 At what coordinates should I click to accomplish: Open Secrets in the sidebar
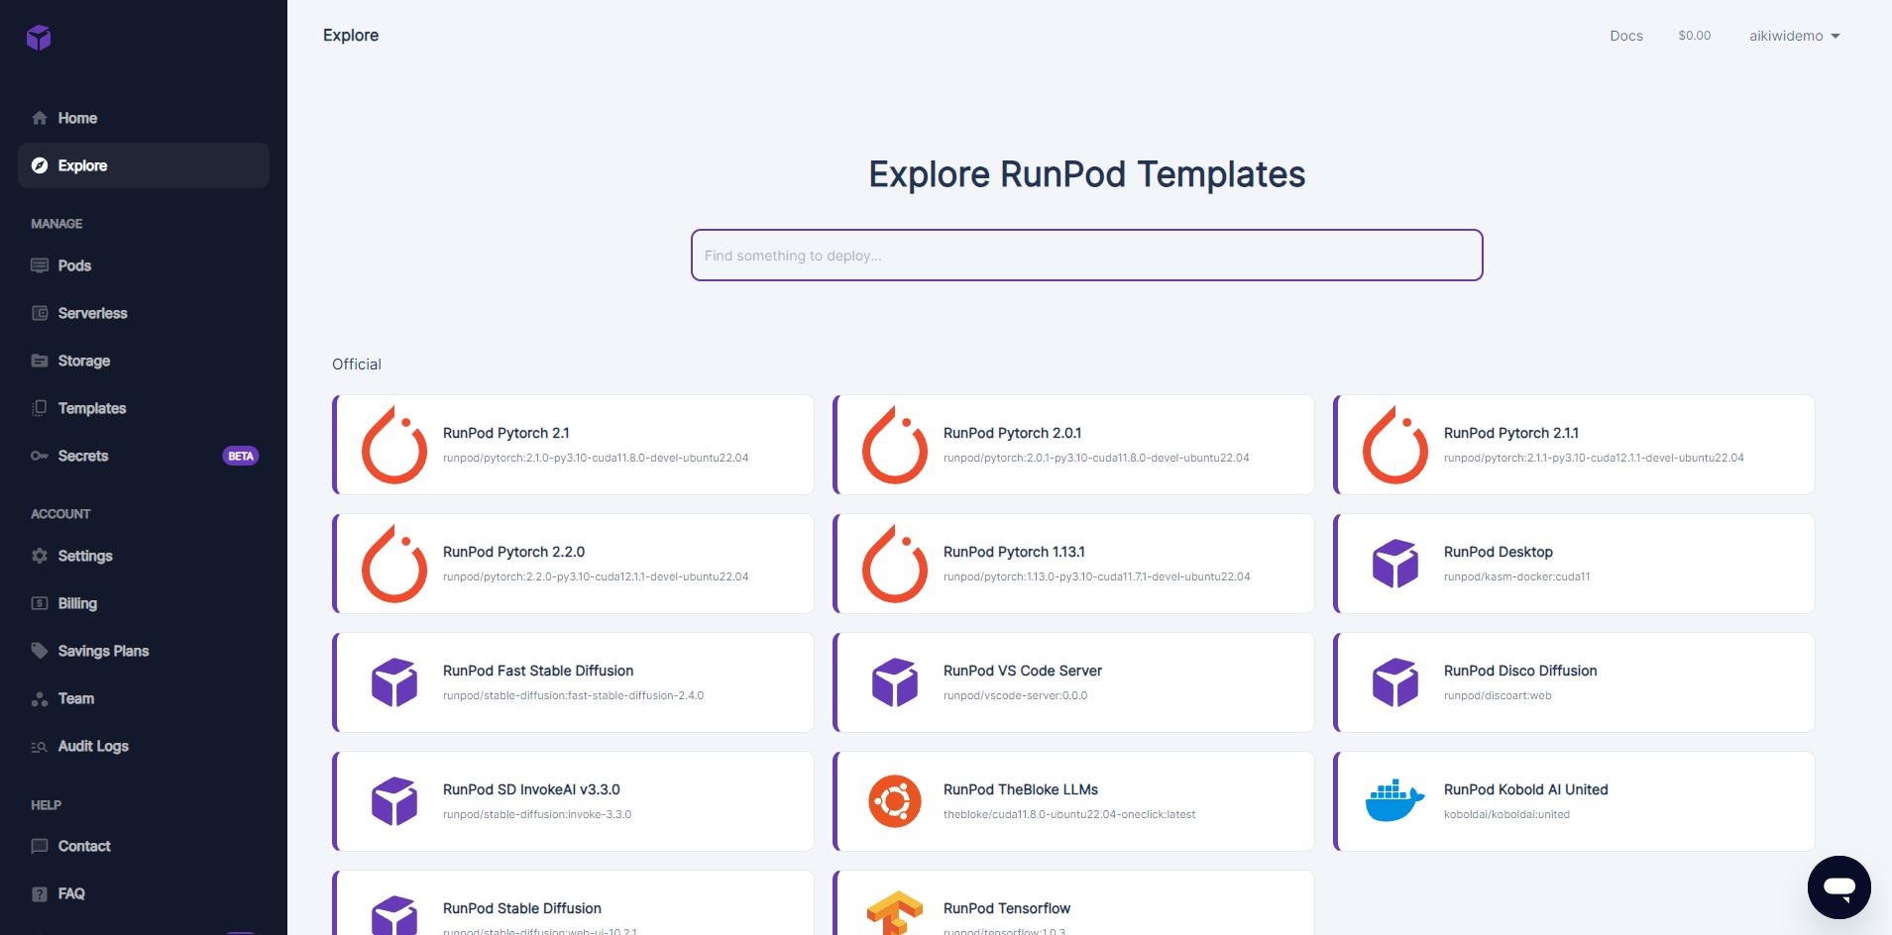144,456
